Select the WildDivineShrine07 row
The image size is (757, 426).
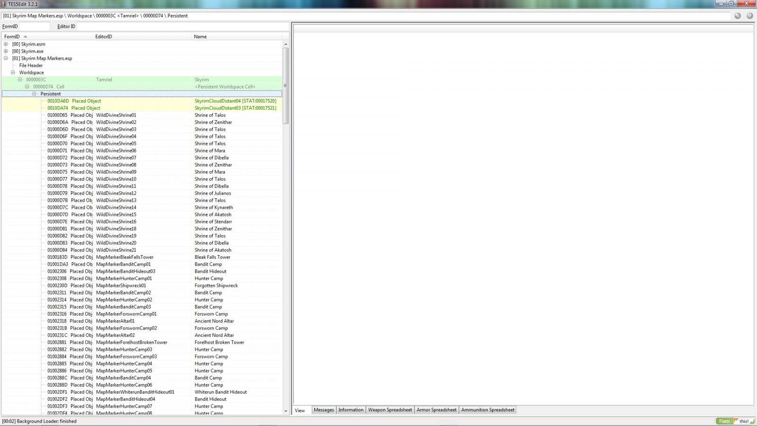[142, 158]
